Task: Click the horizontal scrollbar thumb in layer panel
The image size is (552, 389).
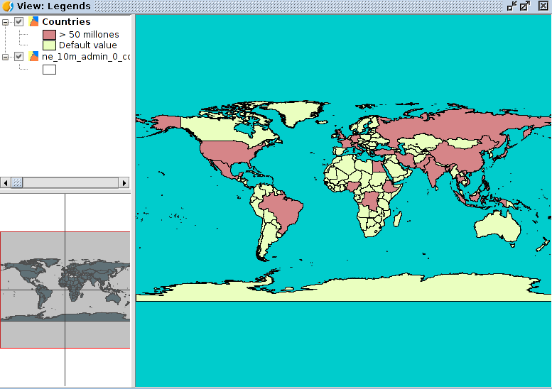Action: pyautogui.click(x=18, y=182)
